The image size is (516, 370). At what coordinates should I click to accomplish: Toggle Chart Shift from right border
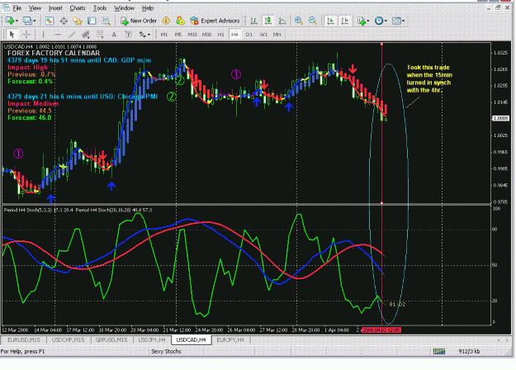point(344,21)
